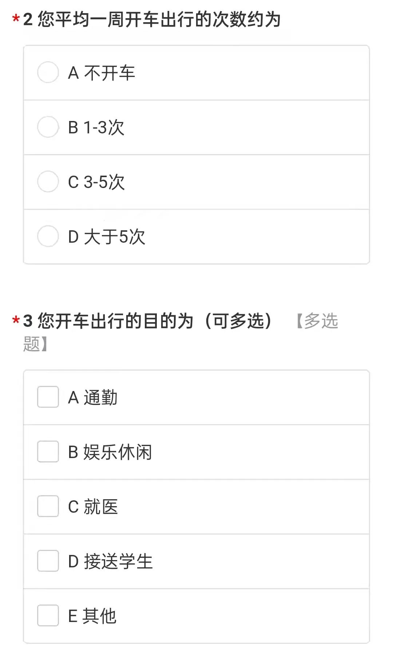The height and width of the screenshot is (661, 393).
Task: Tap the '大于5次' option label text
Action: (114, 237)
